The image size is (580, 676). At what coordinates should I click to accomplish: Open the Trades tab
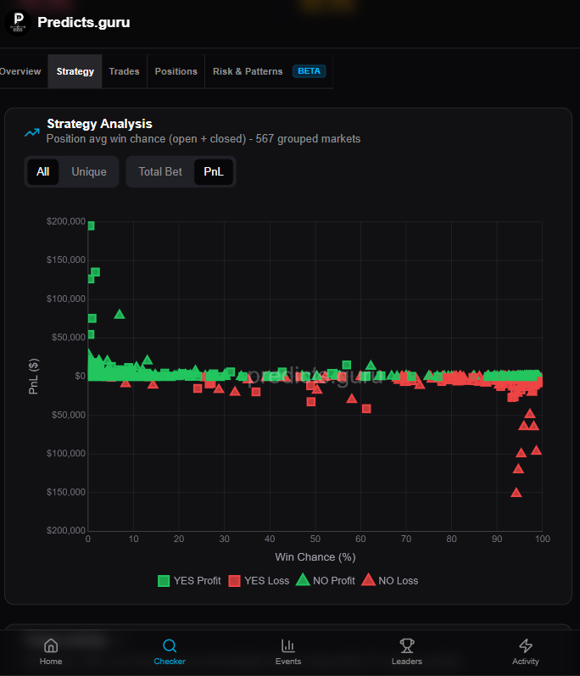click(124, 71)
